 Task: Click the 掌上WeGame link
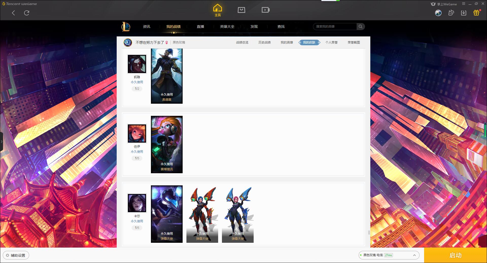click(444, 4)
